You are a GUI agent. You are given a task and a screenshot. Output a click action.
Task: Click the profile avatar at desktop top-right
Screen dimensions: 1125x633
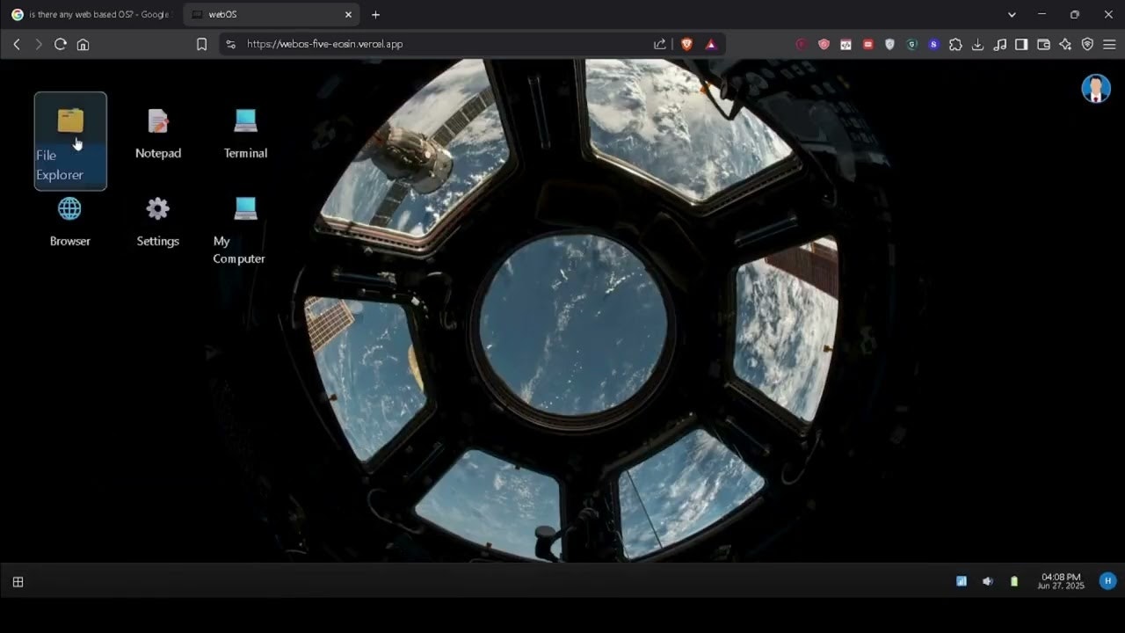pyautogui.click(x=1096, y=89)
